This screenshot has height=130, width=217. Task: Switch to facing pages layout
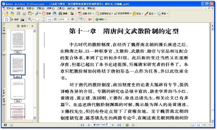[210, 125]
